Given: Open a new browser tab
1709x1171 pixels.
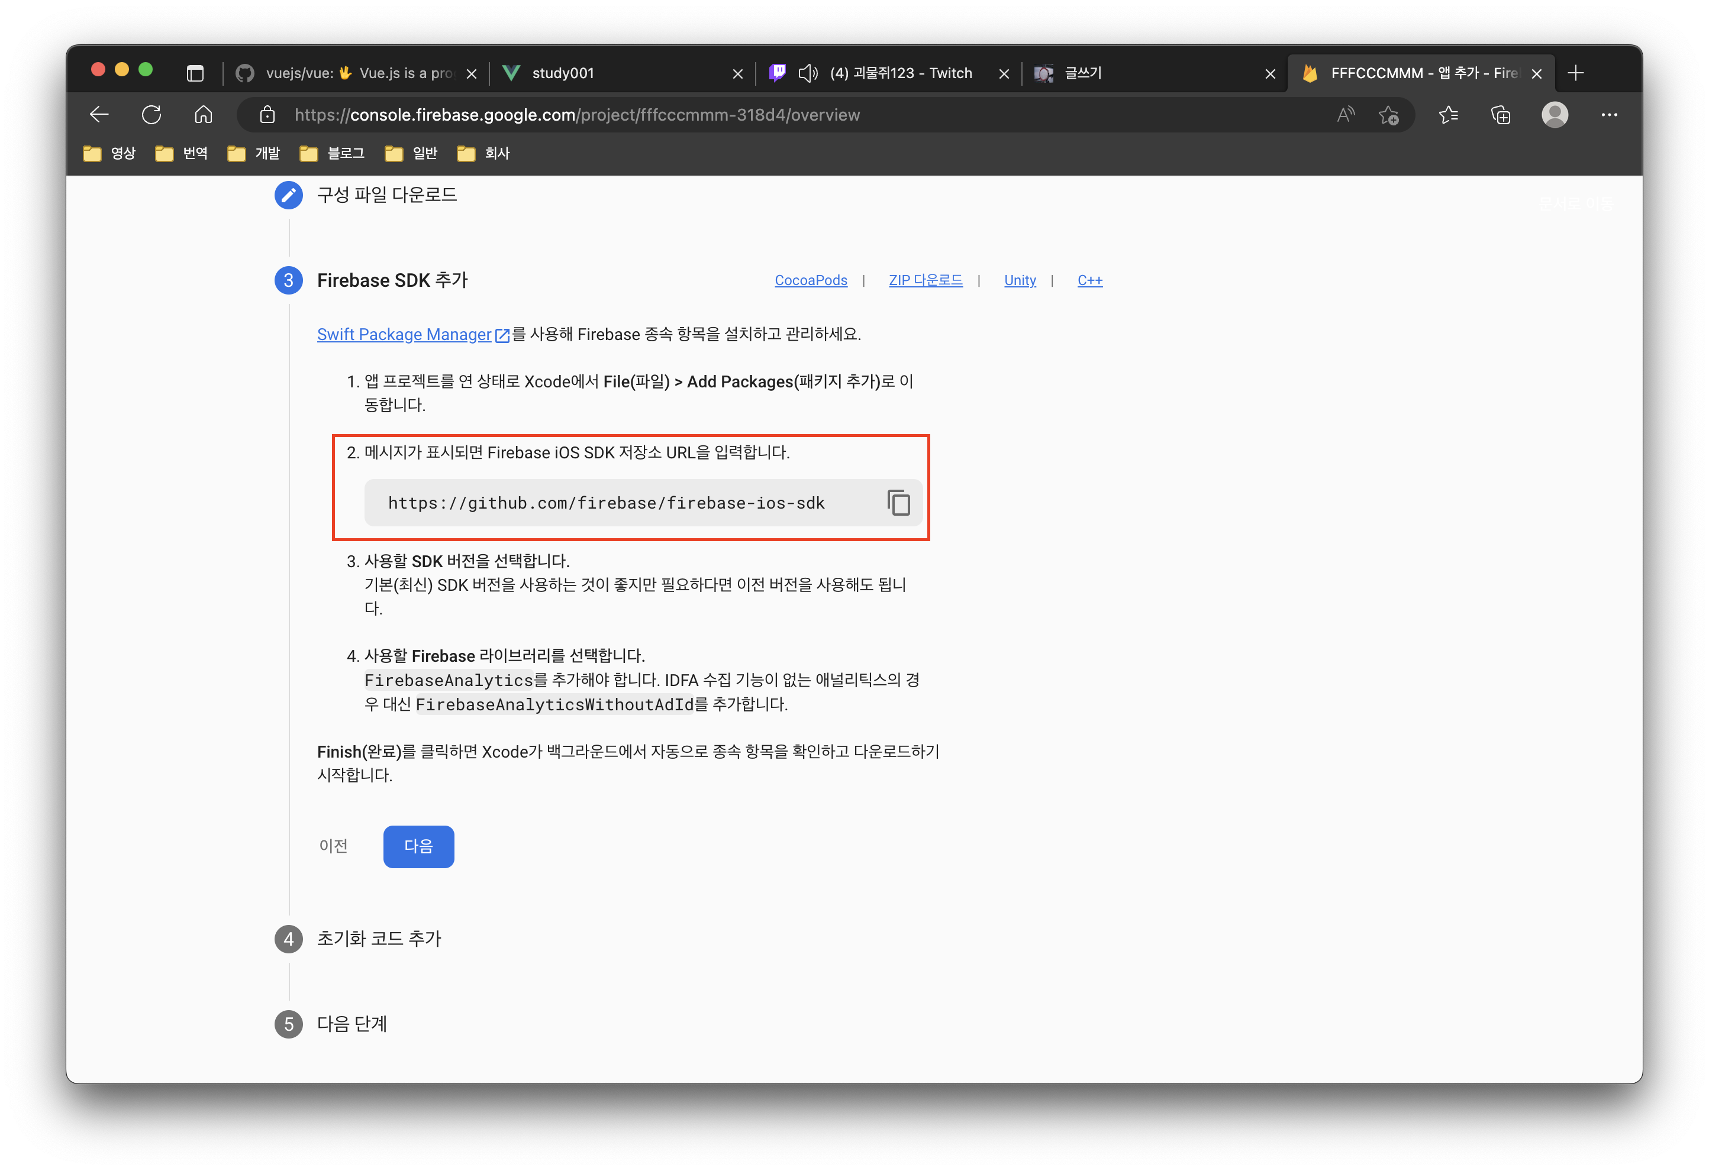Looking at the screenshot, I should point(1575,73).
